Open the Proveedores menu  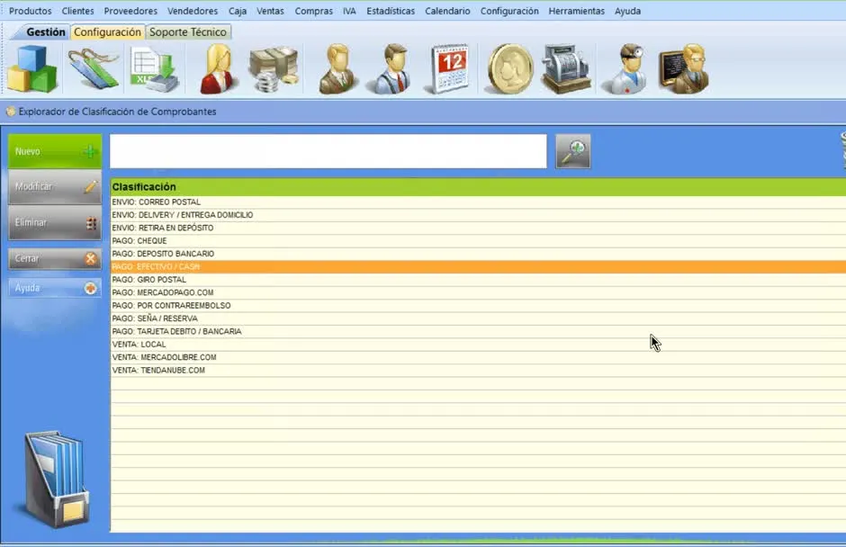coord(130,11)
